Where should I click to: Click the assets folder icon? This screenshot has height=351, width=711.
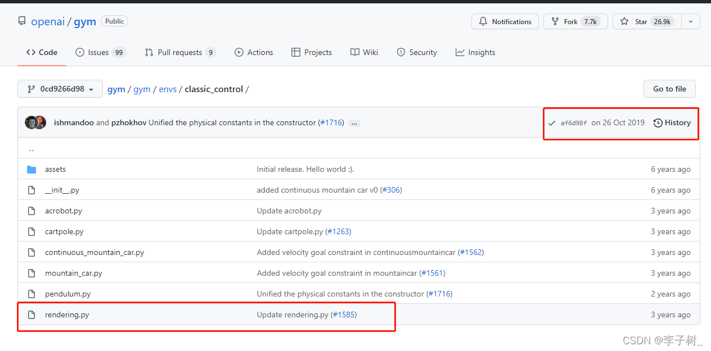pos(31,169)
